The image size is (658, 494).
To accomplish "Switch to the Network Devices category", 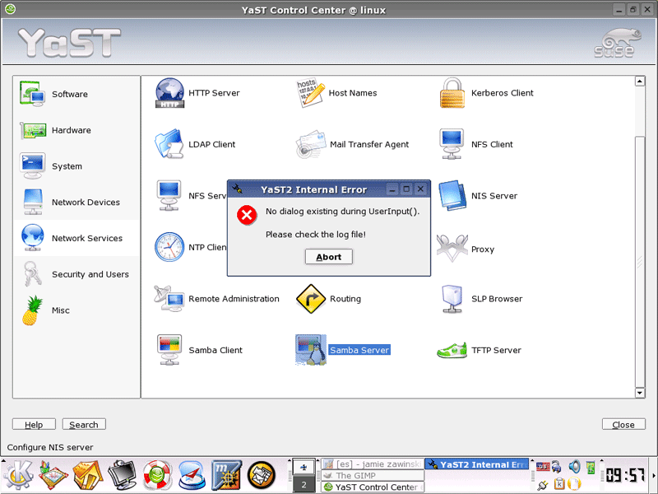I will click(76, 202).
